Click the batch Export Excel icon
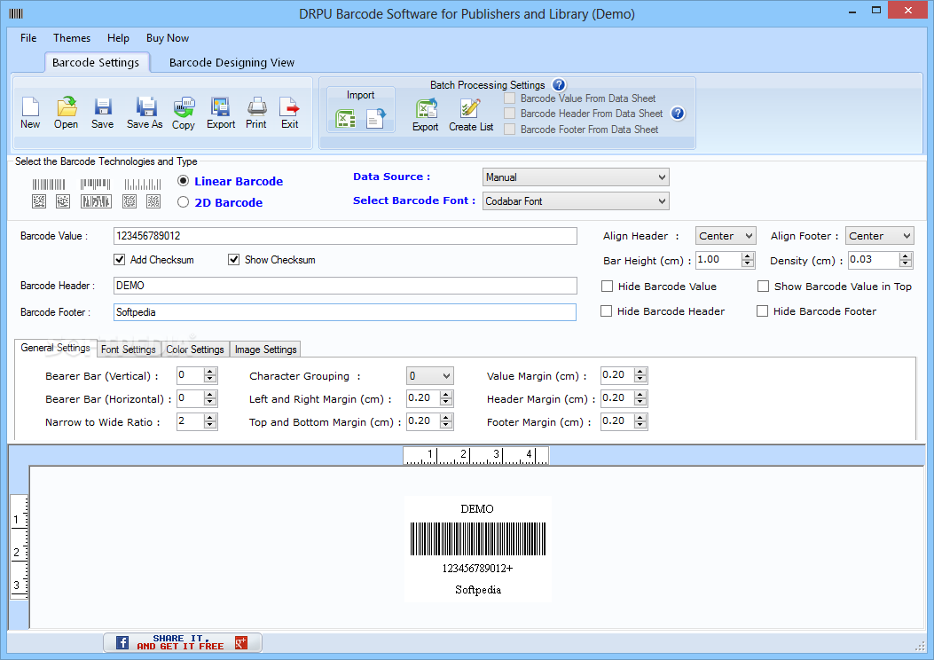This screenshot has height=660, width=934. (x=426, y=109)
